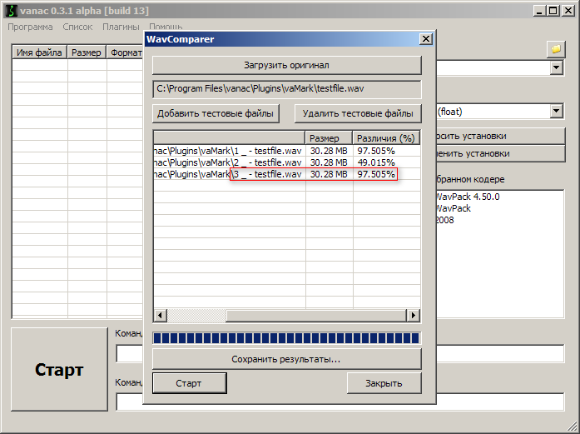Click the yellow folder icon at top right
The width and height of the screenshot is (580, 434).
(555, 49)
